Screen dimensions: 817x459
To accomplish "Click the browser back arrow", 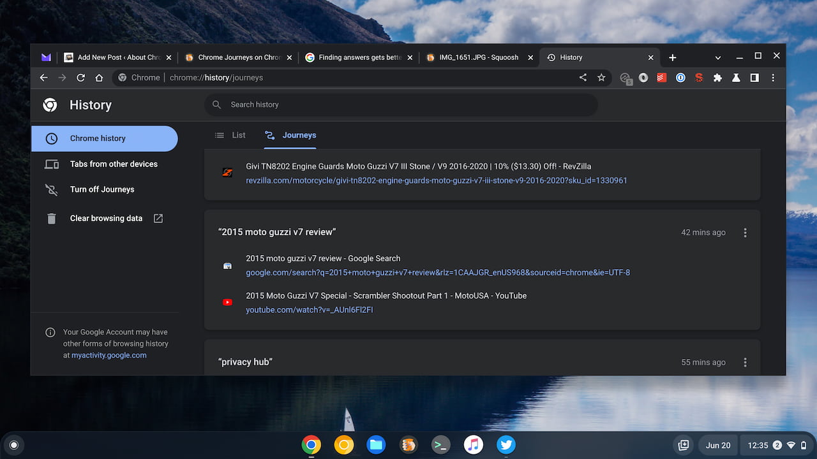I will click(x=43, y=78).
